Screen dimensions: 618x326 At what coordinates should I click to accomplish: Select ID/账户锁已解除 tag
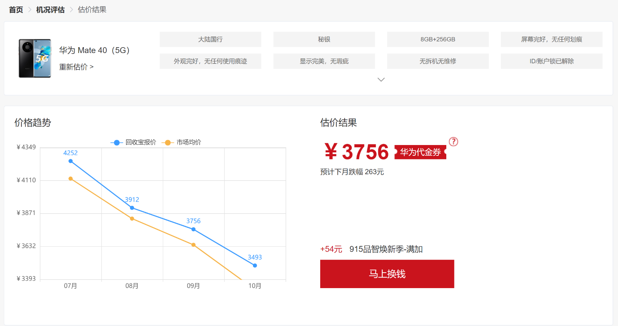point(551,61)
